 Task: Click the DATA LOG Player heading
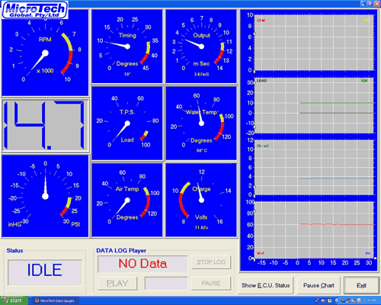(121, 251)
